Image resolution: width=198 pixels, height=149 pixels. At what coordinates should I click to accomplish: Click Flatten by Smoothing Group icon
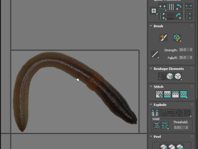(x=171, y=113)
